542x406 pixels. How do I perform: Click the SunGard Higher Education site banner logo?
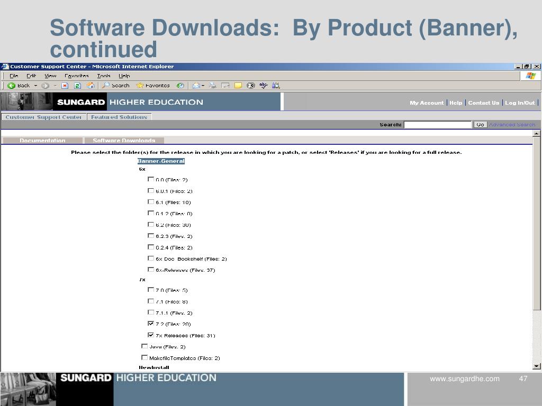(x=141, y=102)
